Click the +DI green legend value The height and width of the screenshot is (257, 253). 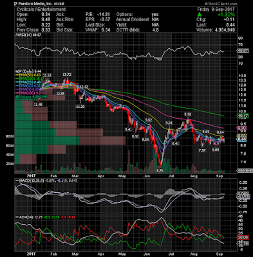pos(51,217)
